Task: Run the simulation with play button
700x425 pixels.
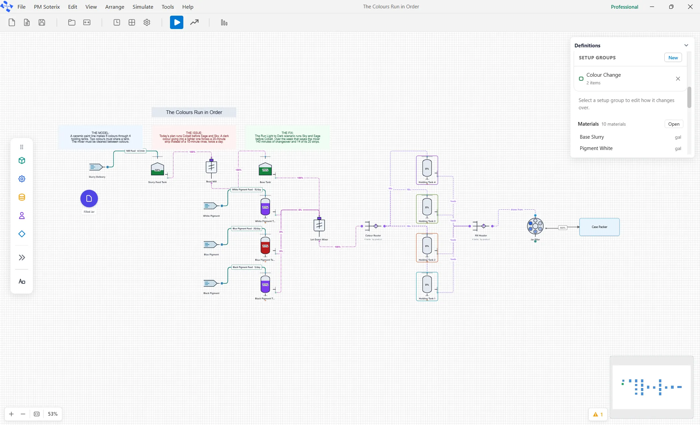Action: [177, 22]
